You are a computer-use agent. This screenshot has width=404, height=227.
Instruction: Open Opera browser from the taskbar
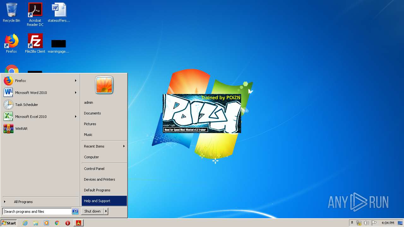point(68,223)
